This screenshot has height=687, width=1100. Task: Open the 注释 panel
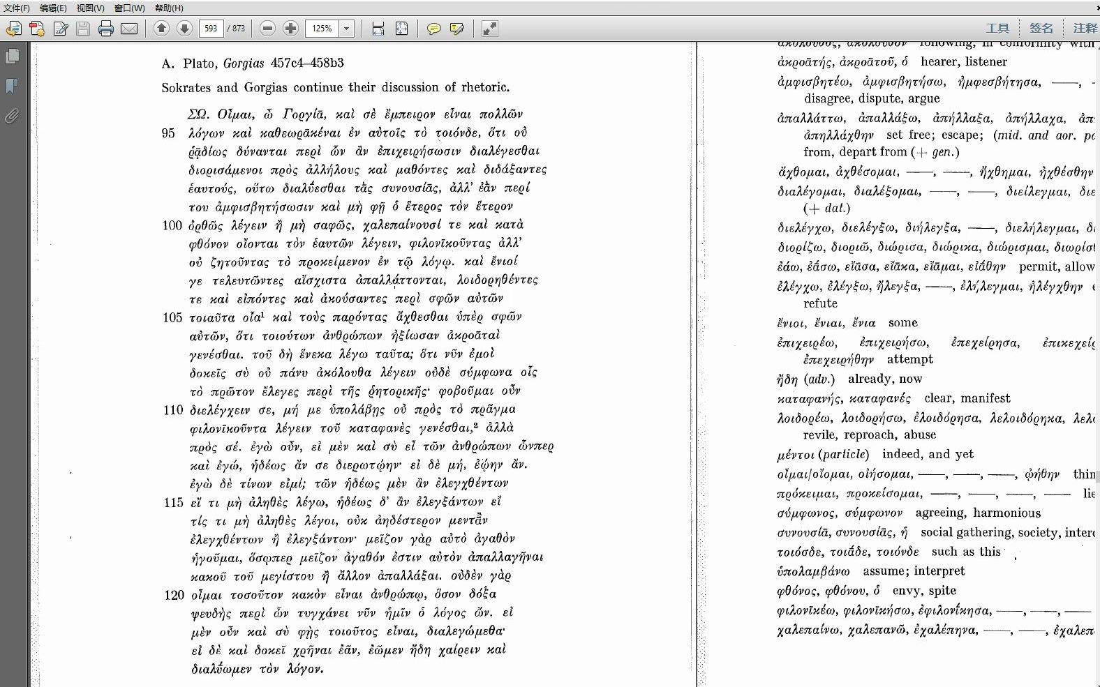(x=1085, y=28)
